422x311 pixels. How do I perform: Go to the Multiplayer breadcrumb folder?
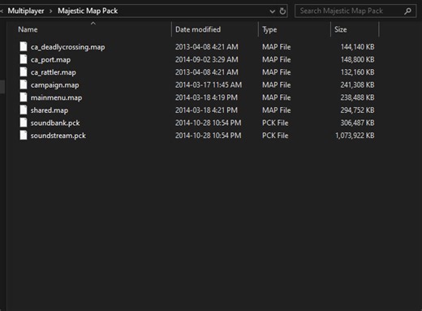tap(26, 11)
